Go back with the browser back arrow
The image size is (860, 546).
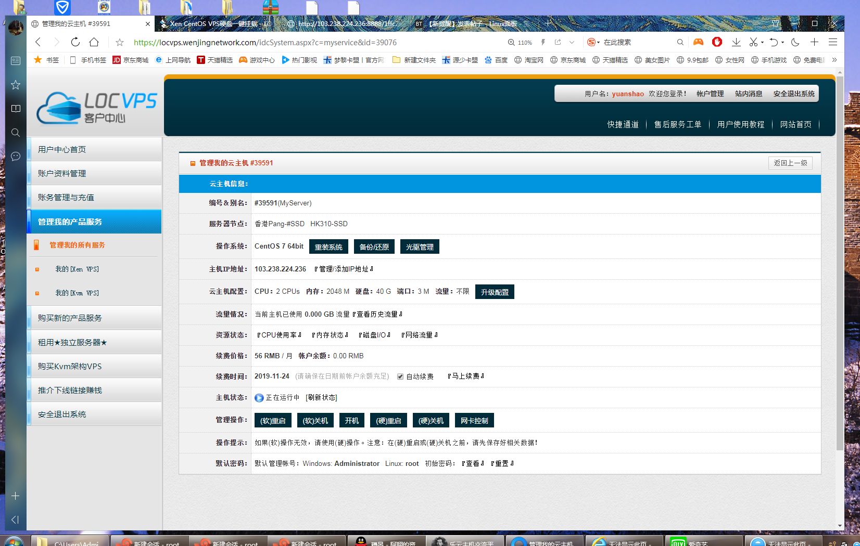point(37,42)
